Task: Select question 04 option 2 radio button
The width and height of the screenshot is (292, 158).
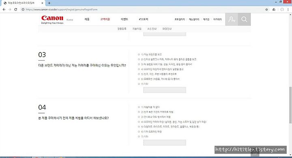Action: point(139,112)
